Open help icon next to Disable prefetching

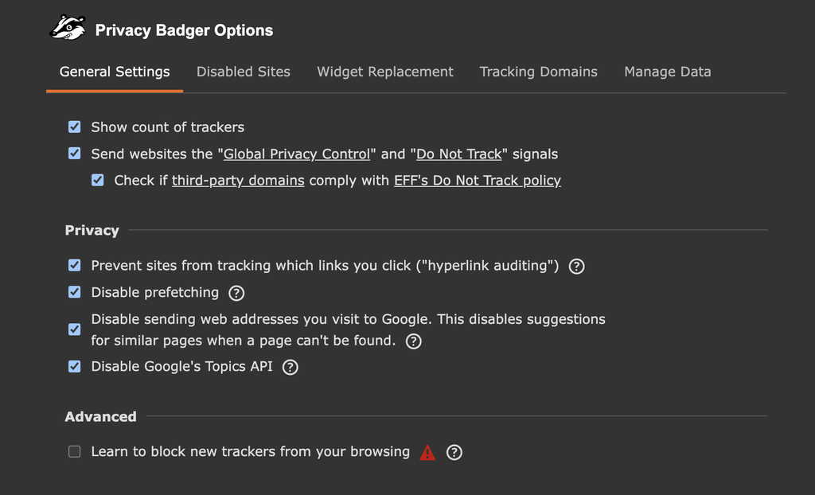(236, 293)
